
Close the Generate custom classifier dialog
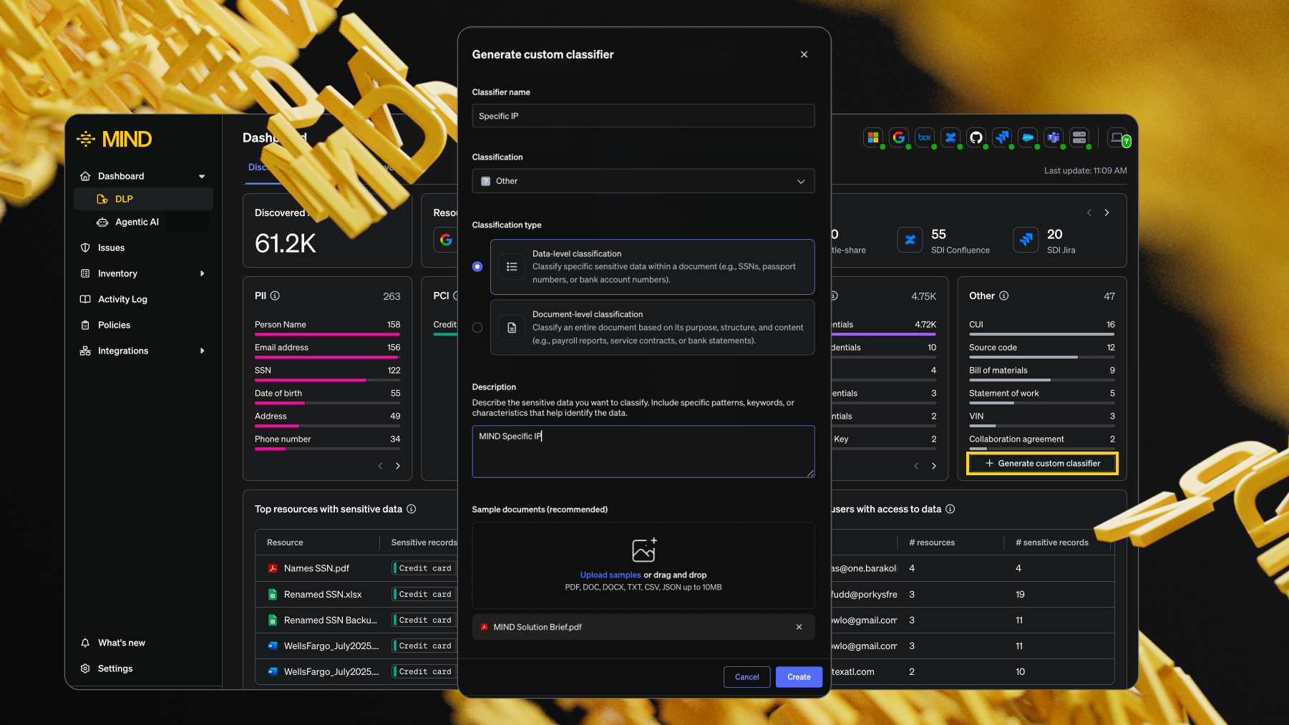tap(804, 54)
